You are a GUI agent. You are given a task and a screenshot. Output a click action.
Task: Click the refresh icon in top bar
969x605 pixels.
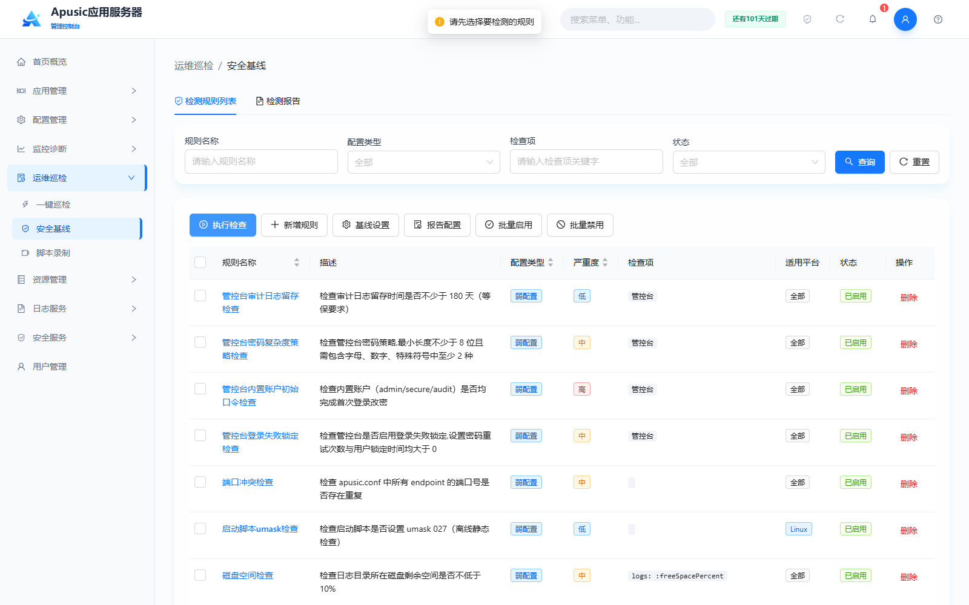point(840,19)
